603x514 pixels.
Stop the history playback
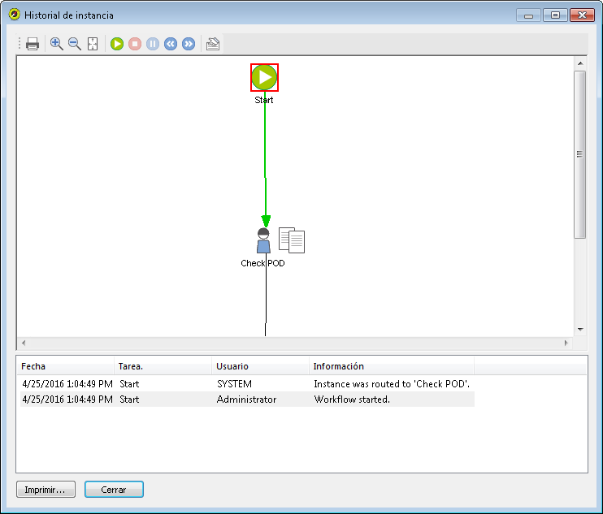(135, 44)
